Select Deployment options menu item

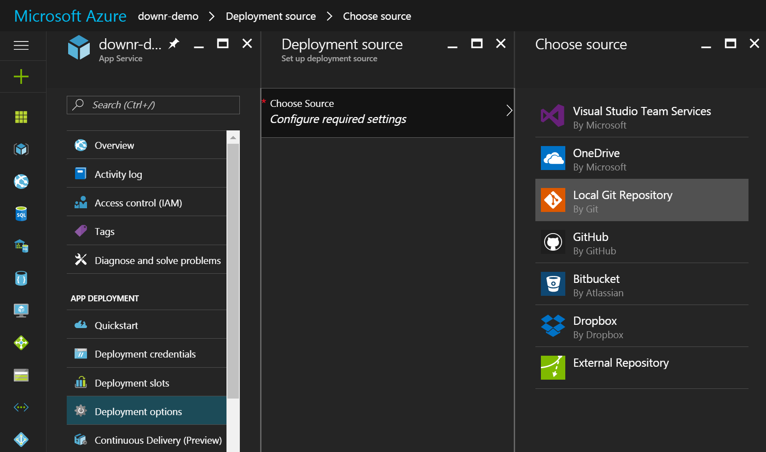point(146,411)
